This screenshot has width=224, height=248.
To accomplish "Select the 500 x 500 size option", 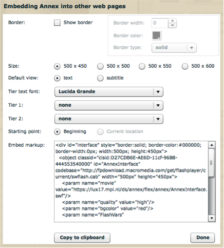I will click(x=100, y=66).
